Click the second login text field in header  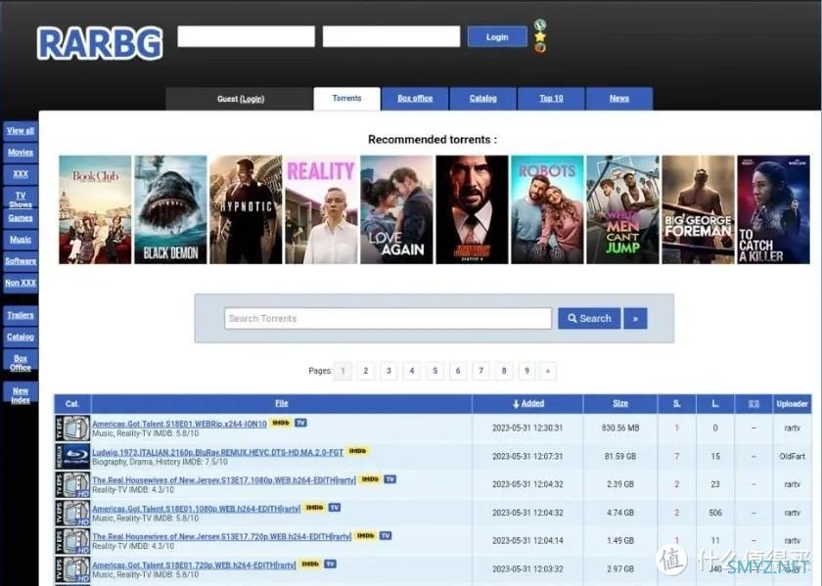pos(391,37)
